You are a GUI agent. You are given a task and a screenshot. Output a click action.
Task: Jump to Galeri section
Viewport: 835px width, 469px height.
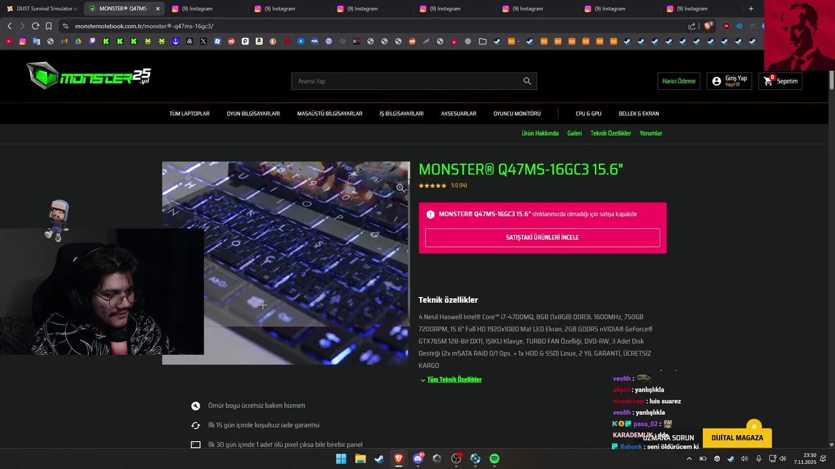(x=574, y=133)
